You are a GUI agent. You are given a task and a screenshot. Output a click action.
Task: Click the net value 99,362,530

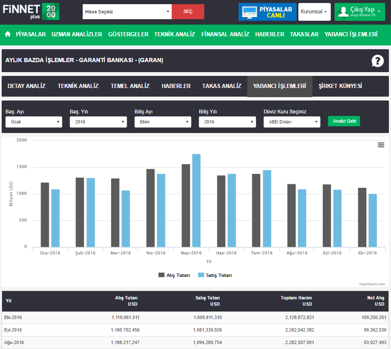(375, 330)
